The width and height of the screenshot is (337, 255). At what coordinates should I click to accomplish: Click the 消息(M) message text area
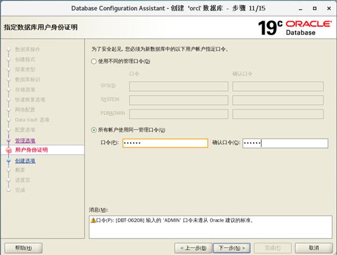click(x=210, y=227)
